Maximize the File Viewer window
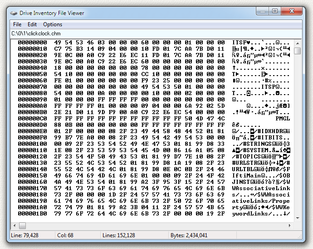This screenshot has height=249, width=313. (x=275, y=11)
